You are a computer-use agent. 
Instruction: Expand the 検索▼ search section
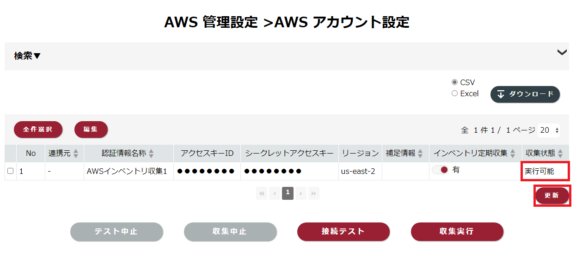(27, 56)
